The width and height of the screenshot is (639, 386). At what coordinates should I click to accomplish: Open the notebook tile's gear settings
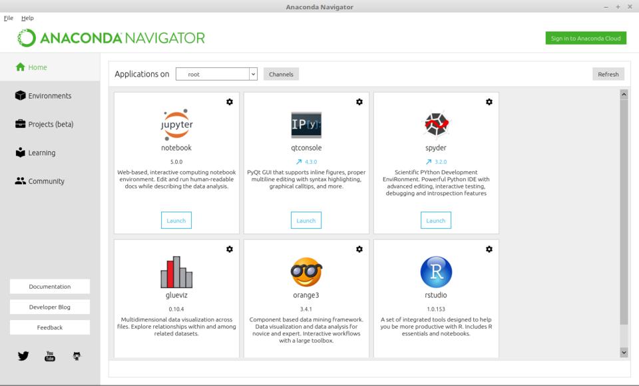coord(230,102)
